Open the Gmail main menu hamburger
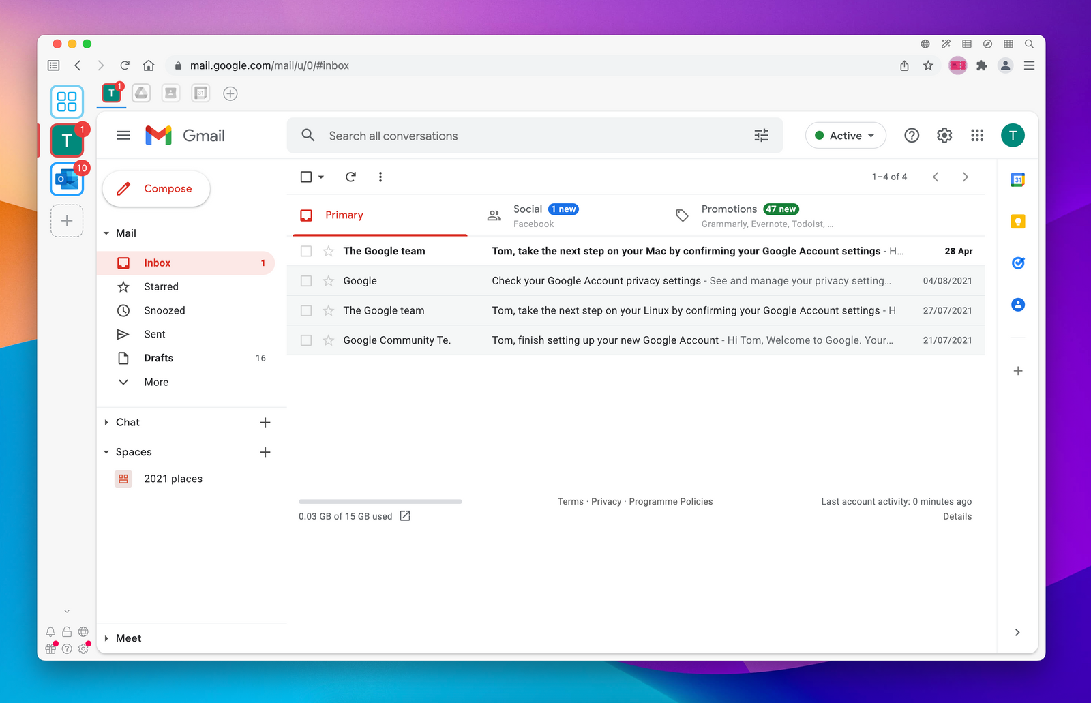The width and height of the screenshot is (1091, 703). [x=123, y=136]
